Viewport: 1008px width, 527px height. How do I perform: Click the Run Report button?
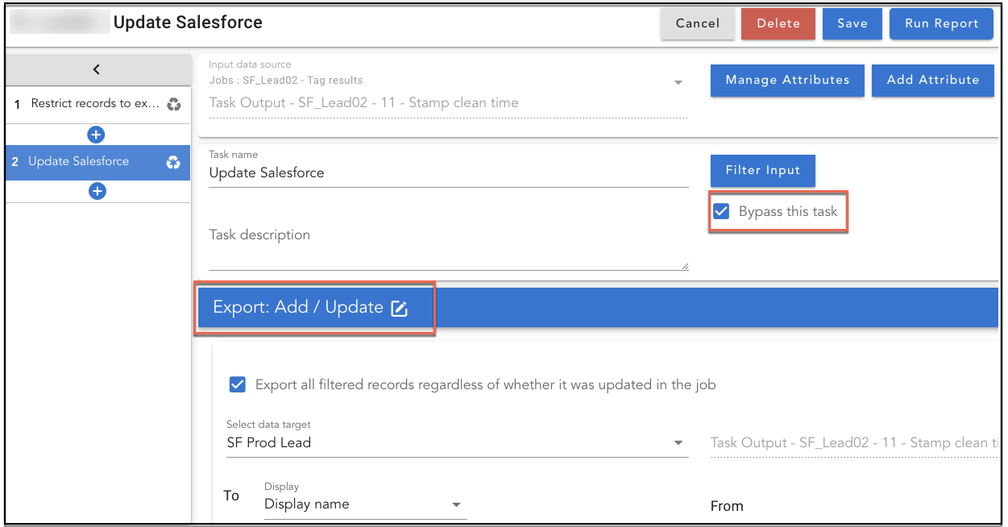[941, 23]
